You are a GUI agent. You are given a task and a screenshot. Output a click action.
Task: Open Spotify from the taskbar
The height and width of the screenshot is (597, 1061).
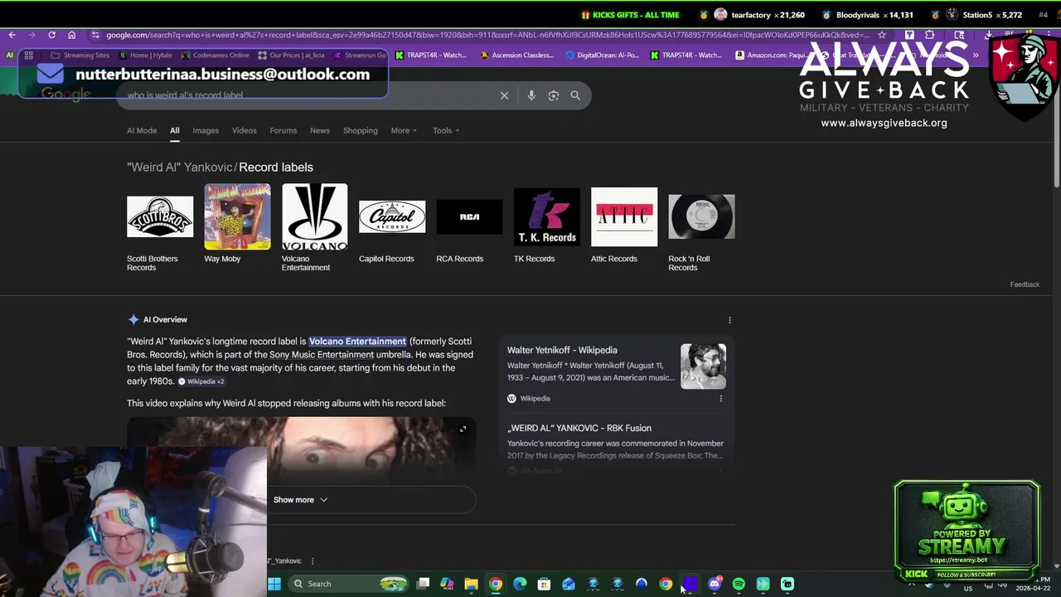coord(739,584)
